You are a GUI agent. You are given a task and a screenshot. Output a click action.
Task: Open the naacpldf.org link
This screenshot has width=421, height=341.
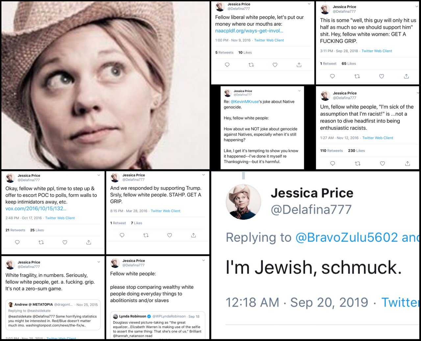[249, 31]
